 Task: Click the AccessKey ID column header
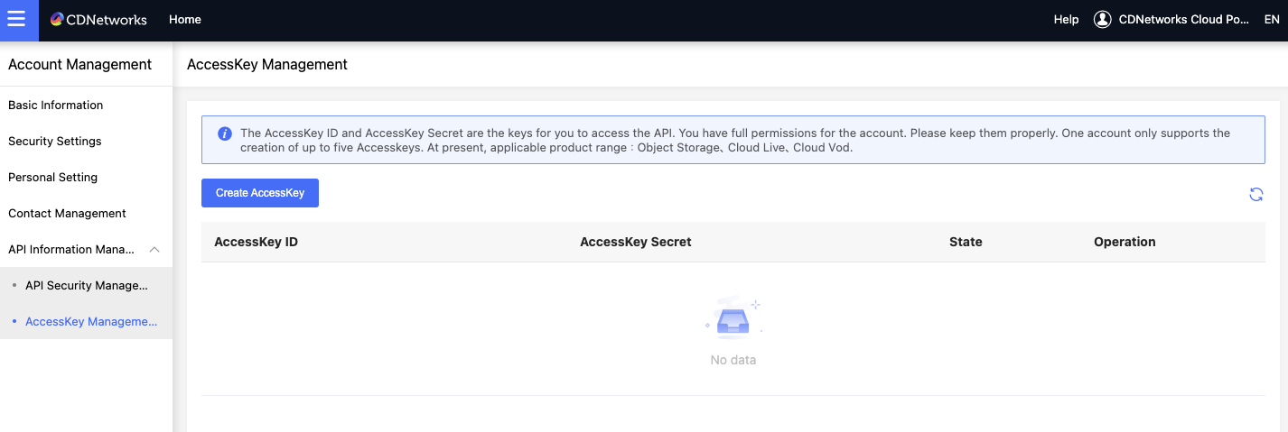(x=257, y=242)
